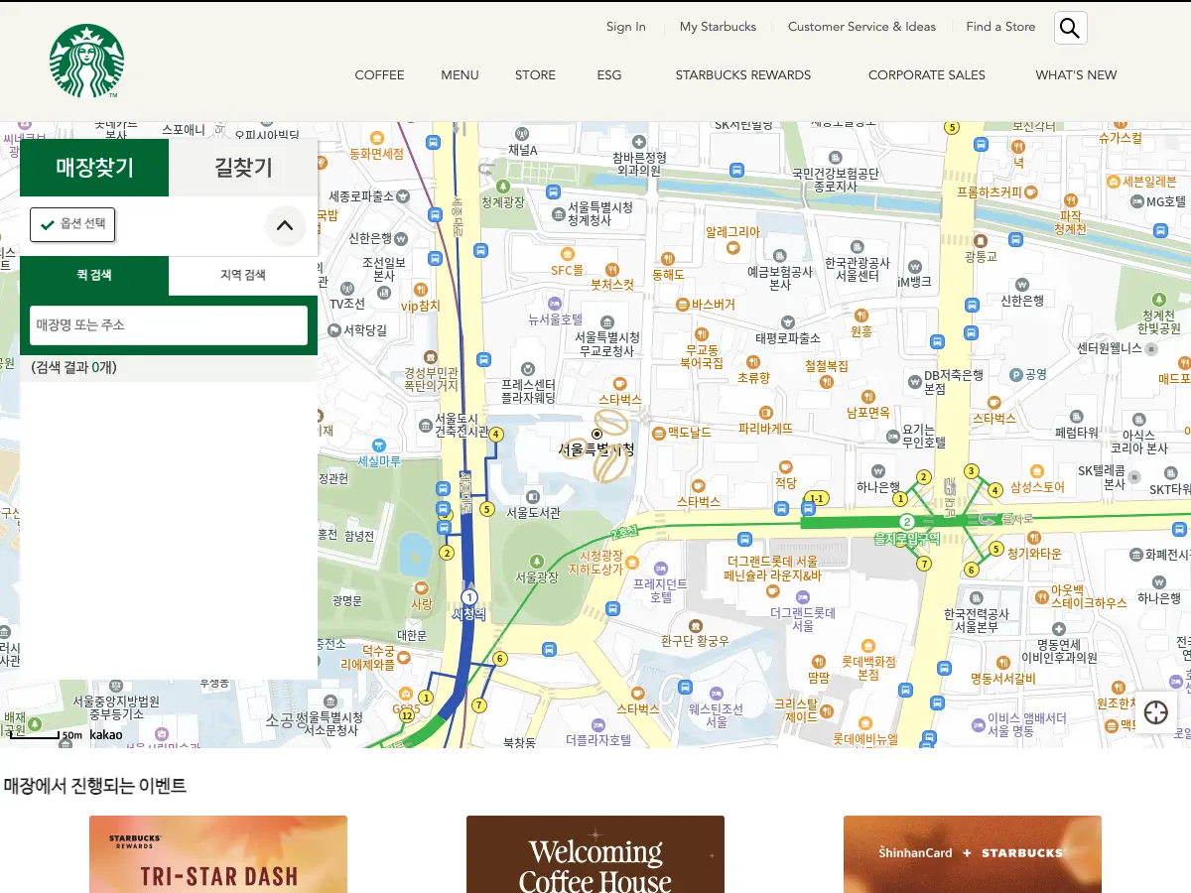
Task: Click the 삼성스토어 marker icon
Action: [1037, 470]
